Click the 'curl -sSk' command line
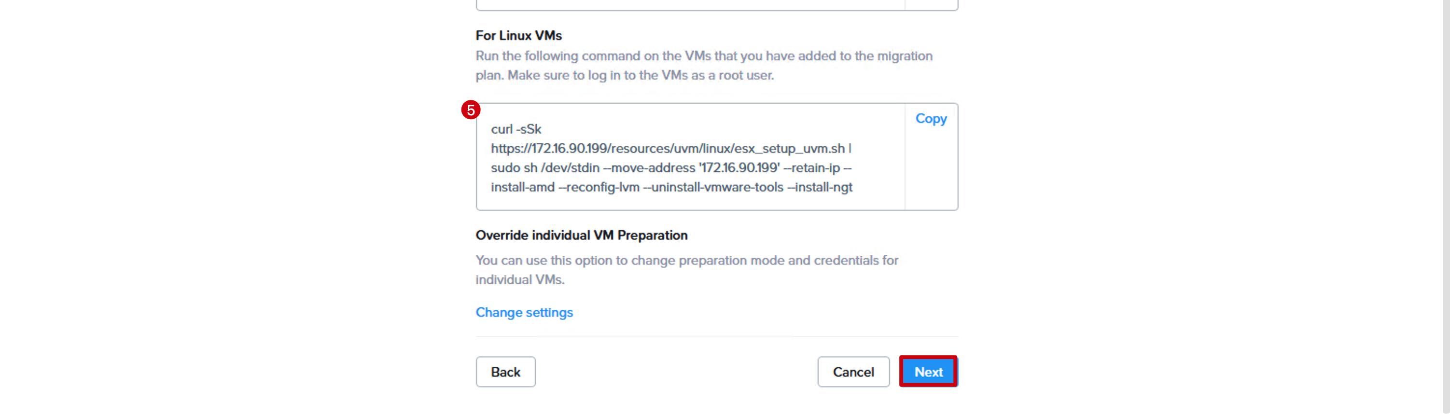The height and width of the screenshot is (414, 1450). coord(516,129)
